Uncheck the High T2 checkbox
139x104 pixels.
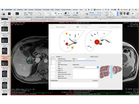[x=57, y=70]
